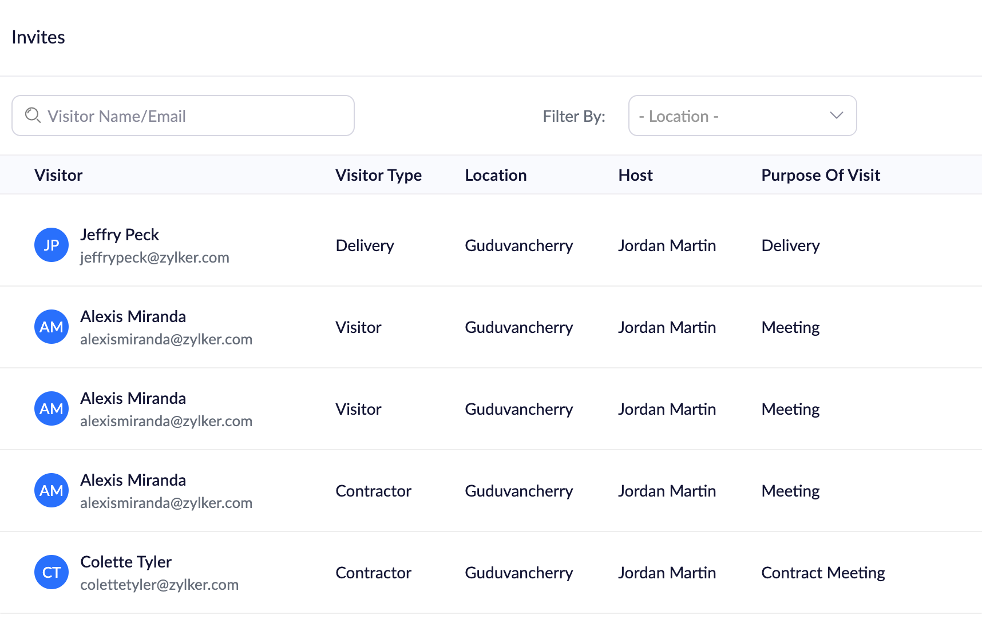Click email jeffrypeck@zylker.com
The image size is (982, 643).
tap(155, 257)
